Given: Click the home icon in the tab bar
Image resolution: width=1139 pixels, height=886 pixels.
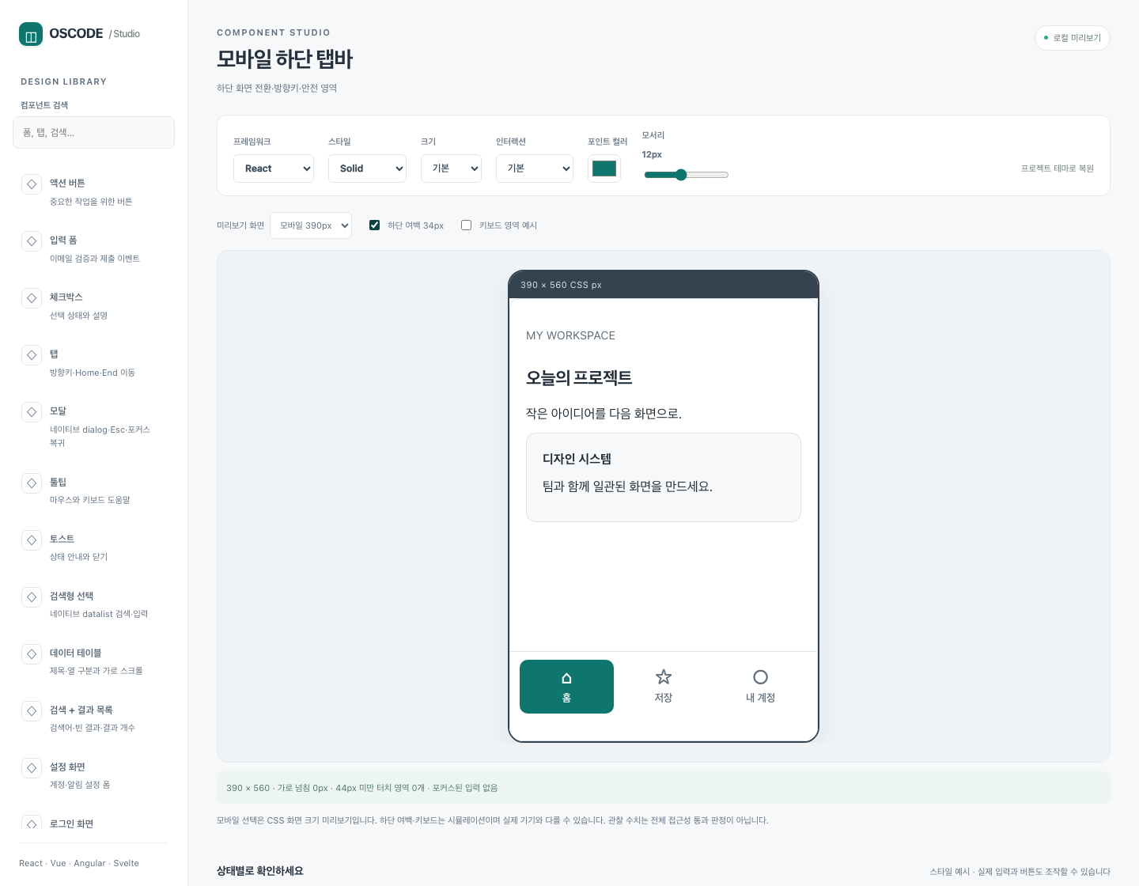Looking at the screenshot, I should (566, 678).
